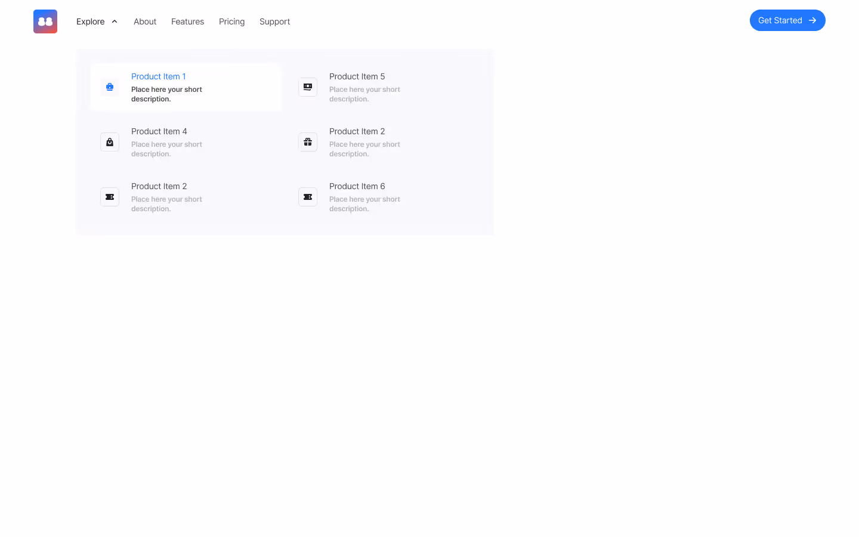Click the ticket icon beside Product Item 2
The image size is (859, 537).
pyautogui.click(x=110, y=197)
